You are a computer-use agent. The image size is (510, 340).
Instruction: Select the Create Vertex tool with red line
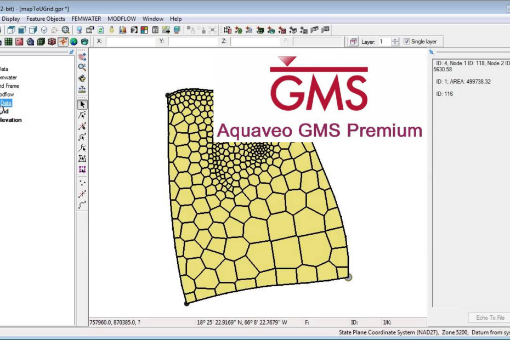(82, 194)
